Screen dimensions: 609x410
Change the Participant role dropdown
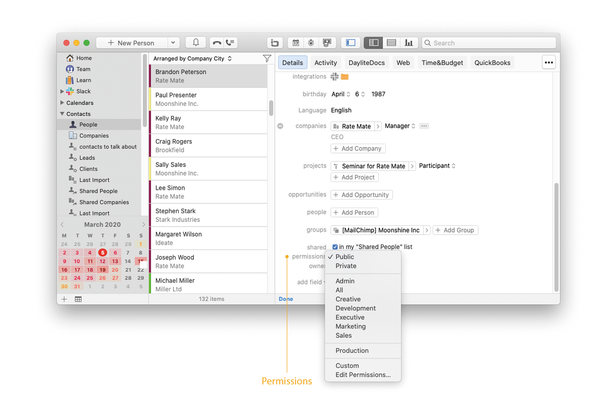coord(437,166)
